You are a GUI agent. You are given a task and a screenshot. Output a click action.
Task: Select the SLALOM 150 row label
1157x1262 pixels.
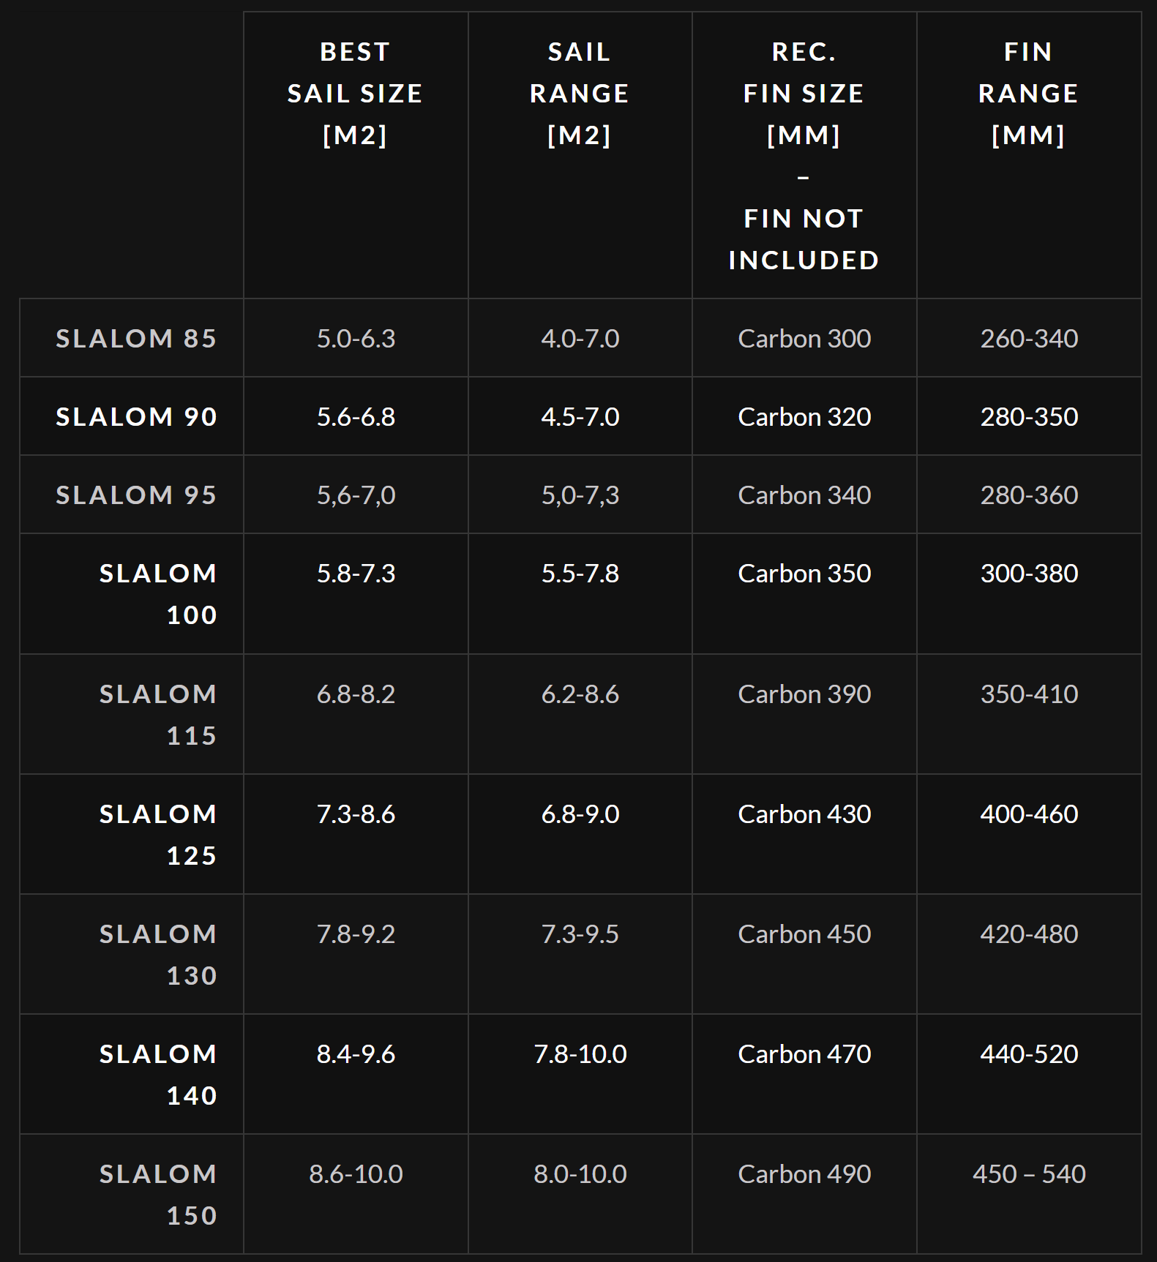[158, 1194]
